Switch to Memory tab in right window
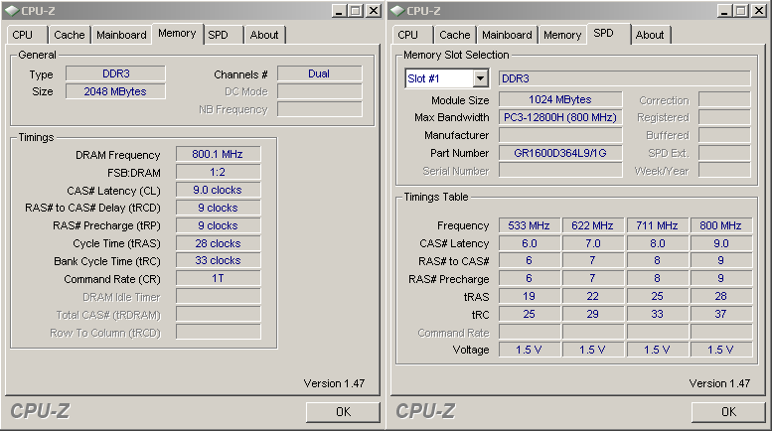Image resolution: width=772 pixels, height=431 pixels. (x=562, y=35)
